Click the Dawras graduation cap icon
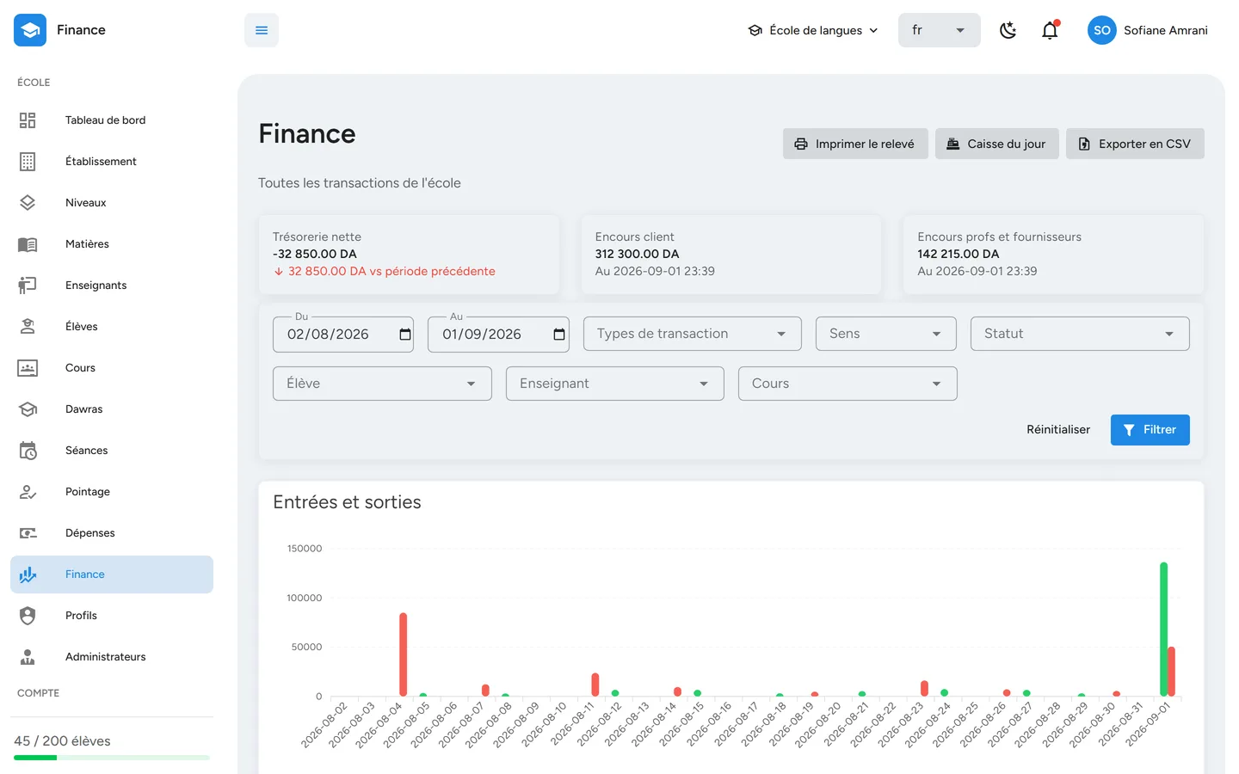Screen dimensions: 1239x774 (x=28, y=409)
